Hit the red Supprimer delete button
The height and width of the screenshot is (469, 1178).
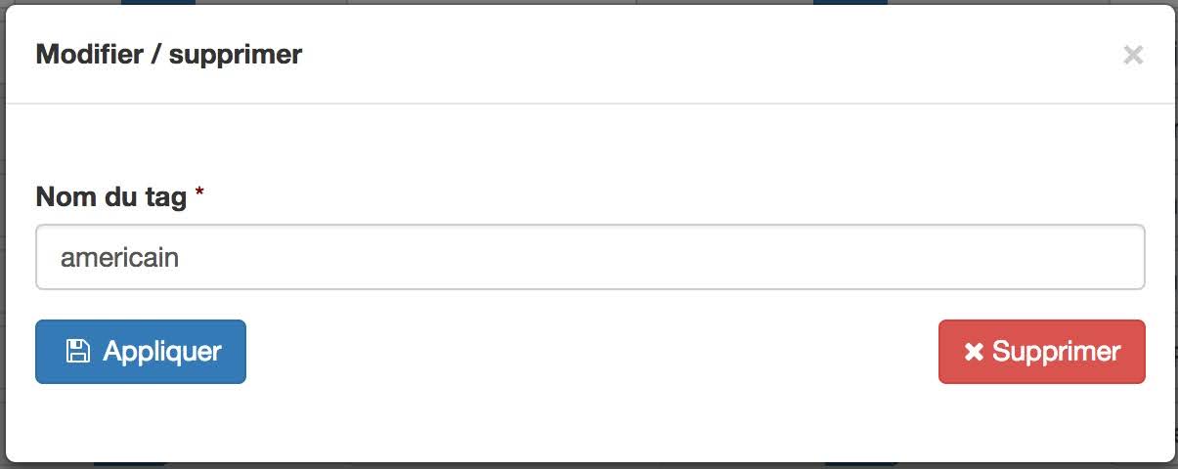point(1041,352)
